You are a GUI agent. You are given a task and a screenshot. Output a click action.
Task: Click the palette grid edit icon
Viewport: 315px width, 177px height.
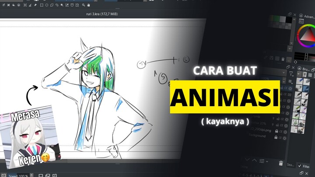coord(277,59)
